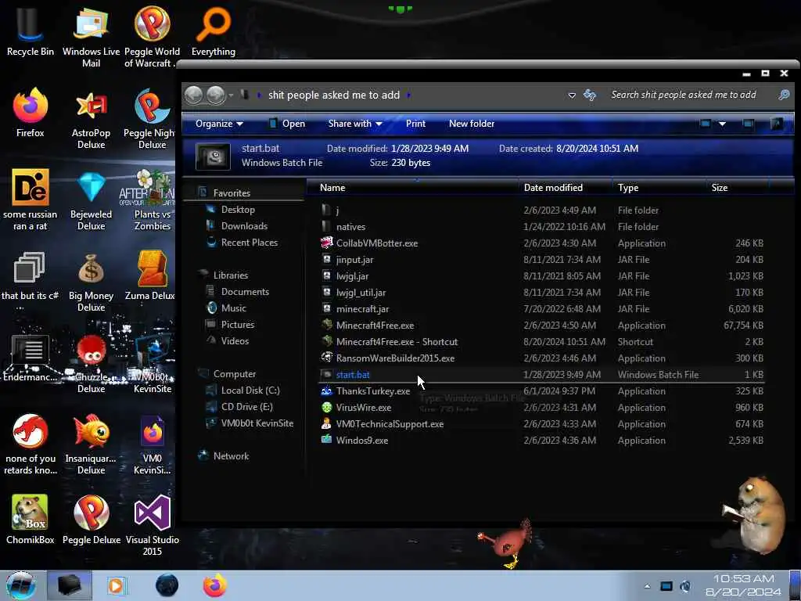Image resolution: width=801 pixels, height=601 pixels.
Task: Sort files by Date modified column
Action: point(566,188)
